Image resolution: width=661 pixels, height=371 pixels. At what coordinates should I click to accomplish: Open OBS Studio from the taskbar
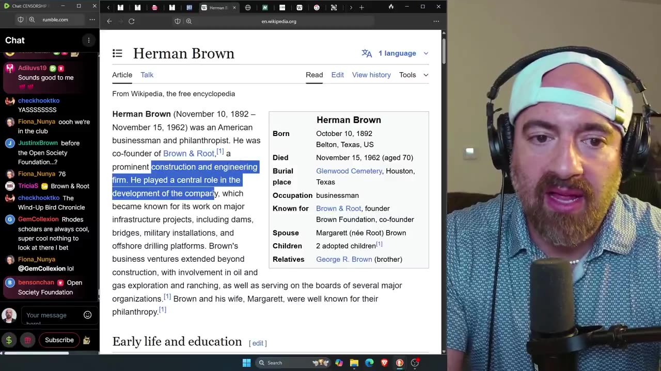coord(415,363)
